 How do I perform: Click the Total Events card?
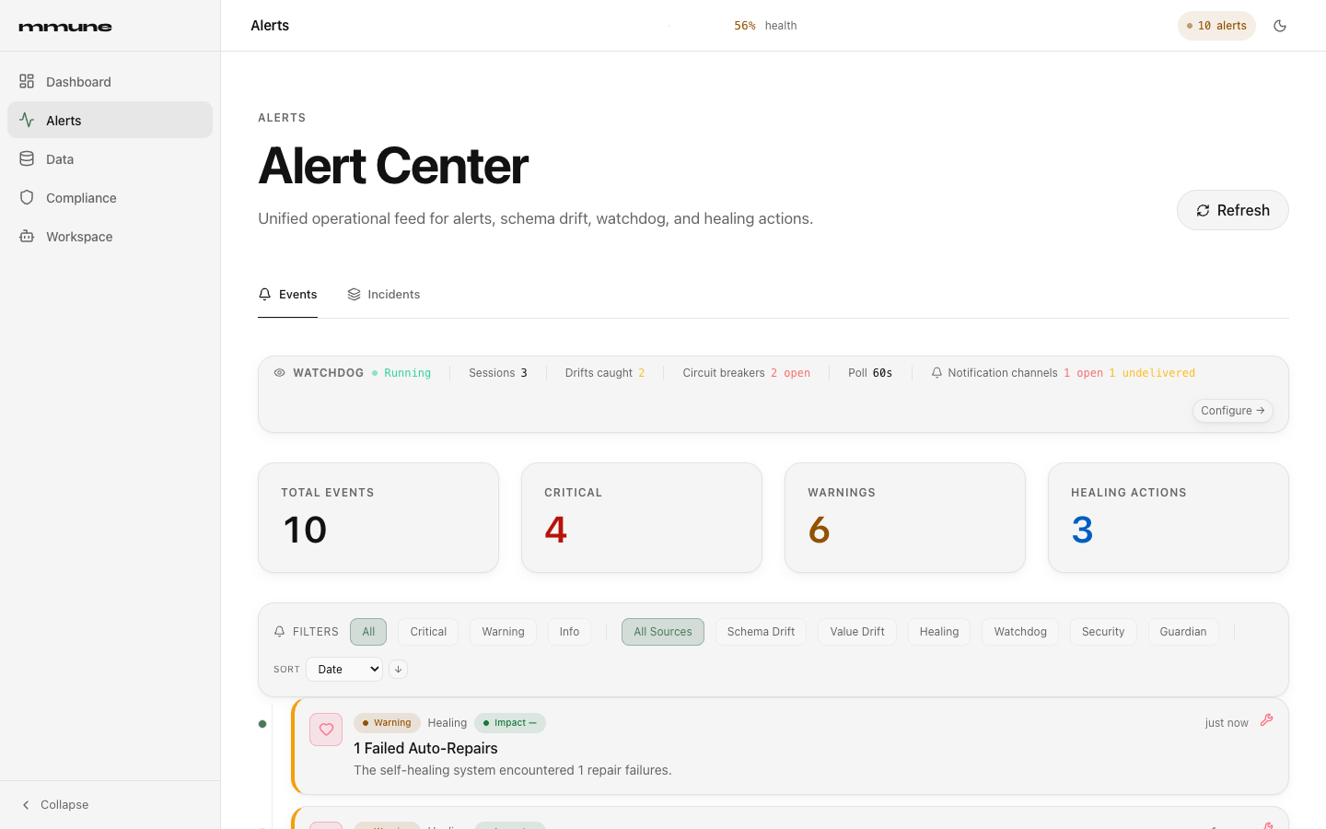click(x=378, y=518)
